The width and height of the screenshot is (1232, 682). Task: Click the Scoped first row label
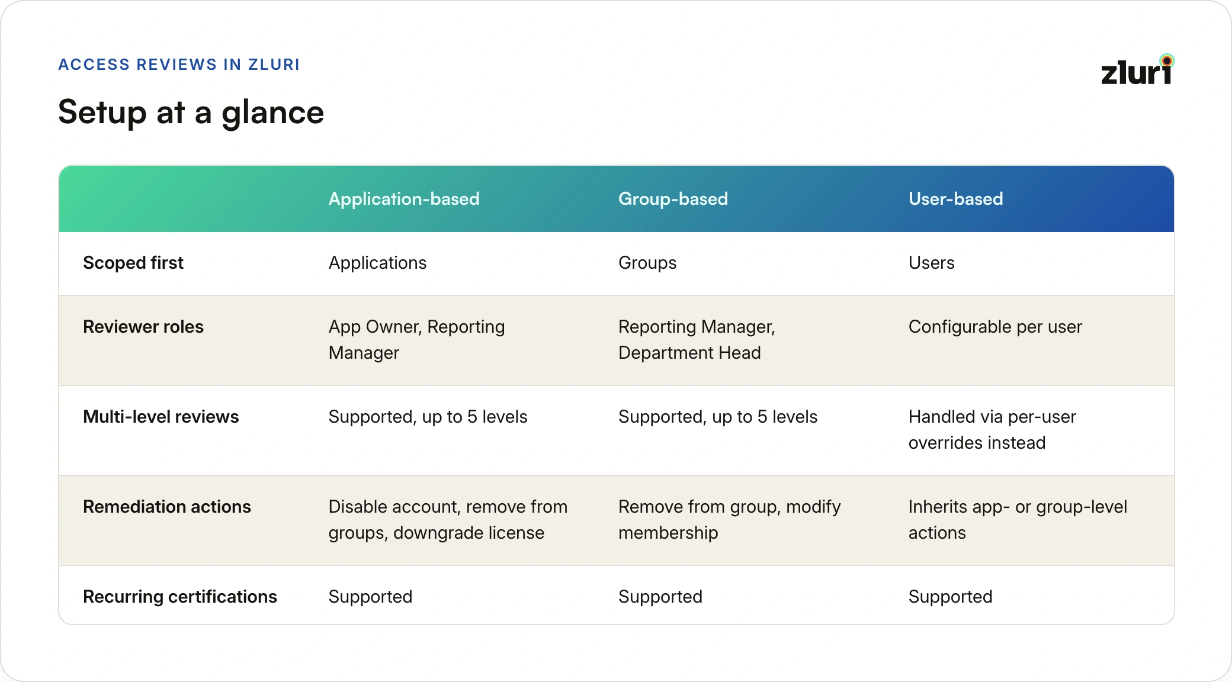tap(133, 263)
